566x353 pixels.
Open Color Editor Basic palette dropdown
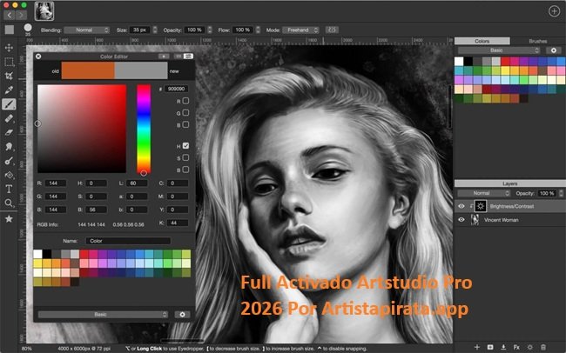point(104,315)
